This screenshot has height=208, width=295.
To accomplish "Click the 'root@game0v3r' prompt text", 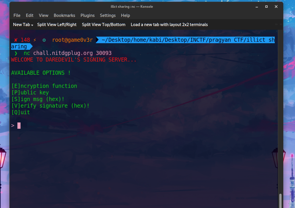I will tap(72, 40).
